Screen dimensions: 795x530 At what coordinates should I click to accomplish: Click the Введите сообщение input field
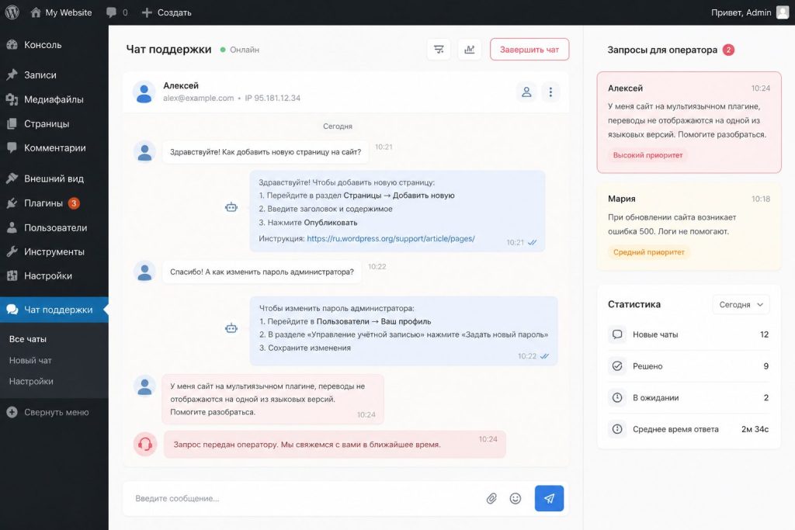(x=304, y=499)
